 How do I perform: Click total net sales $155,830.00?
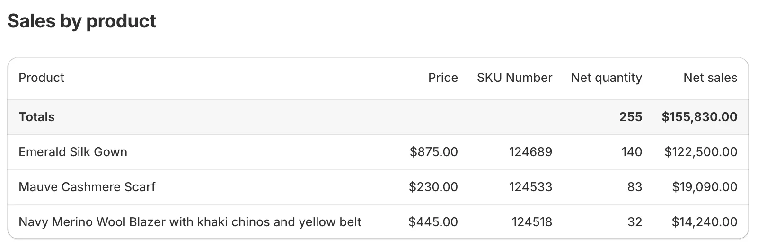tap(699, 117)
